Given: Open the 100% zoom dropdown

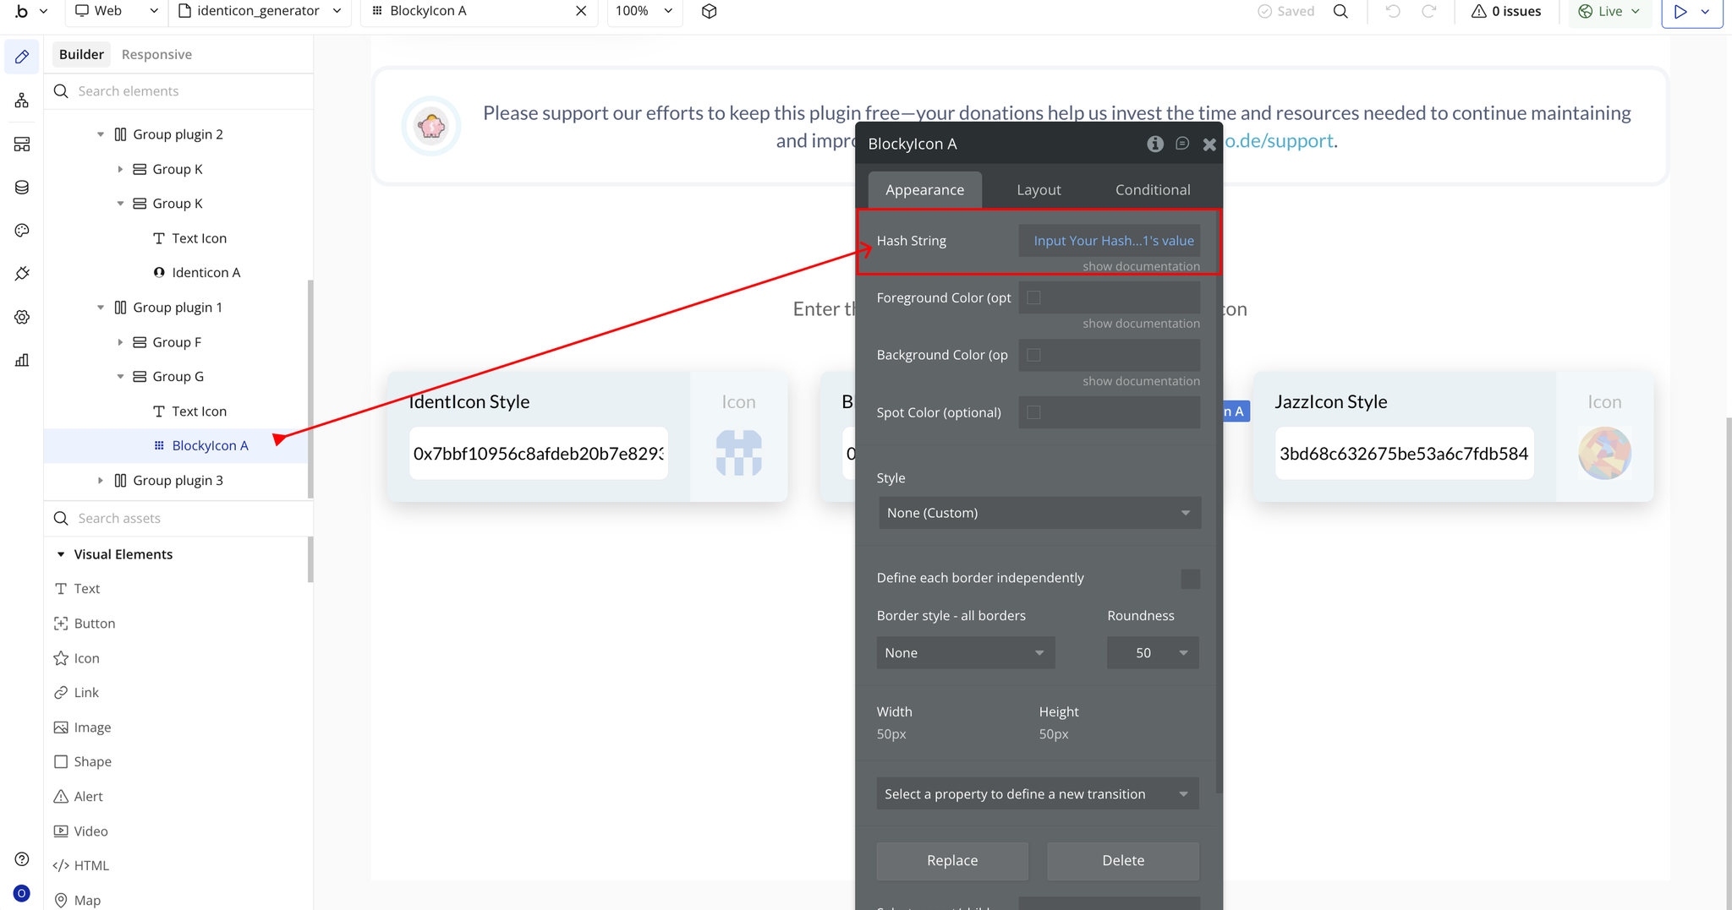Looking at the screenshot, I should [x=644, y=11].
